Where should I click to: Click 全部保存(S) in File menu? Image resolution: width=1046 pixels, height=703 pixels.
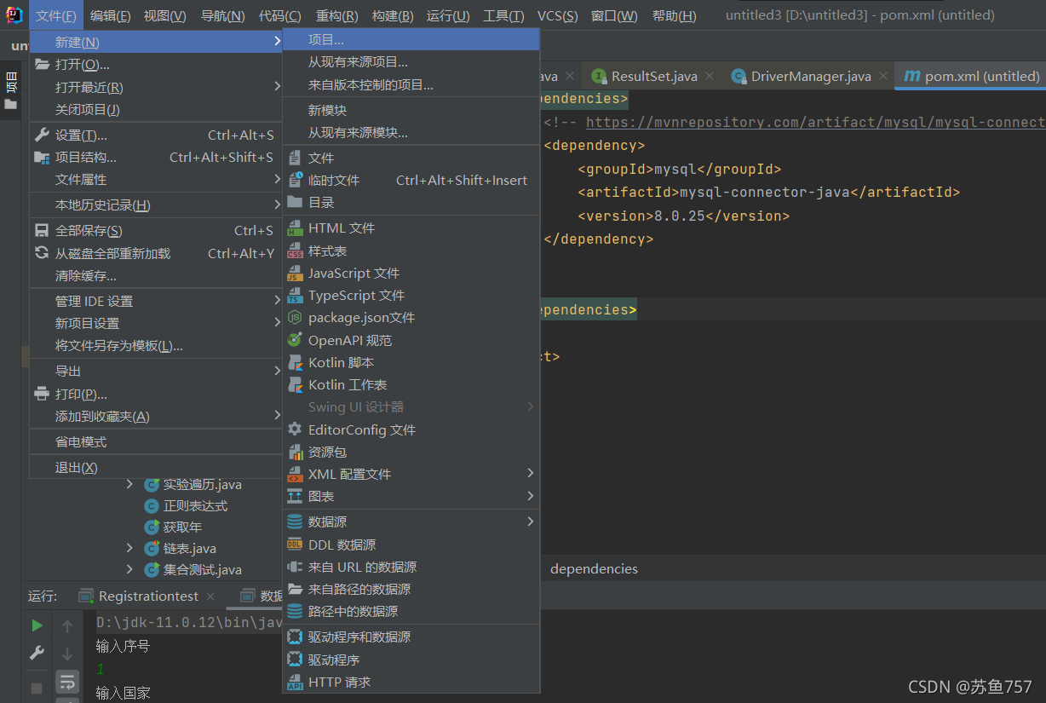(x=156, y=230)
